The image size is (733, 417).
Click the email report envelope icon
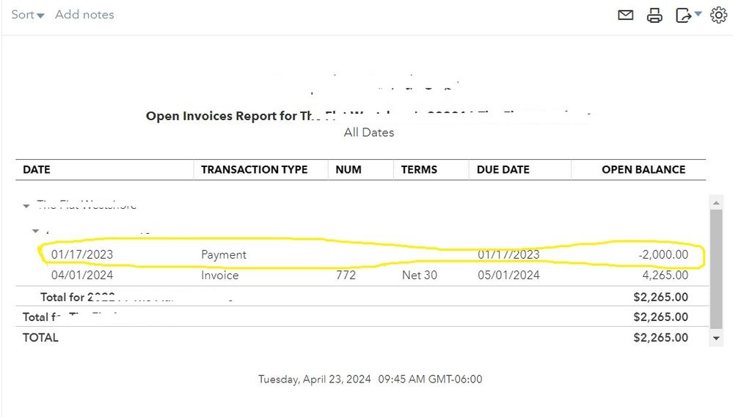point(625,15)
